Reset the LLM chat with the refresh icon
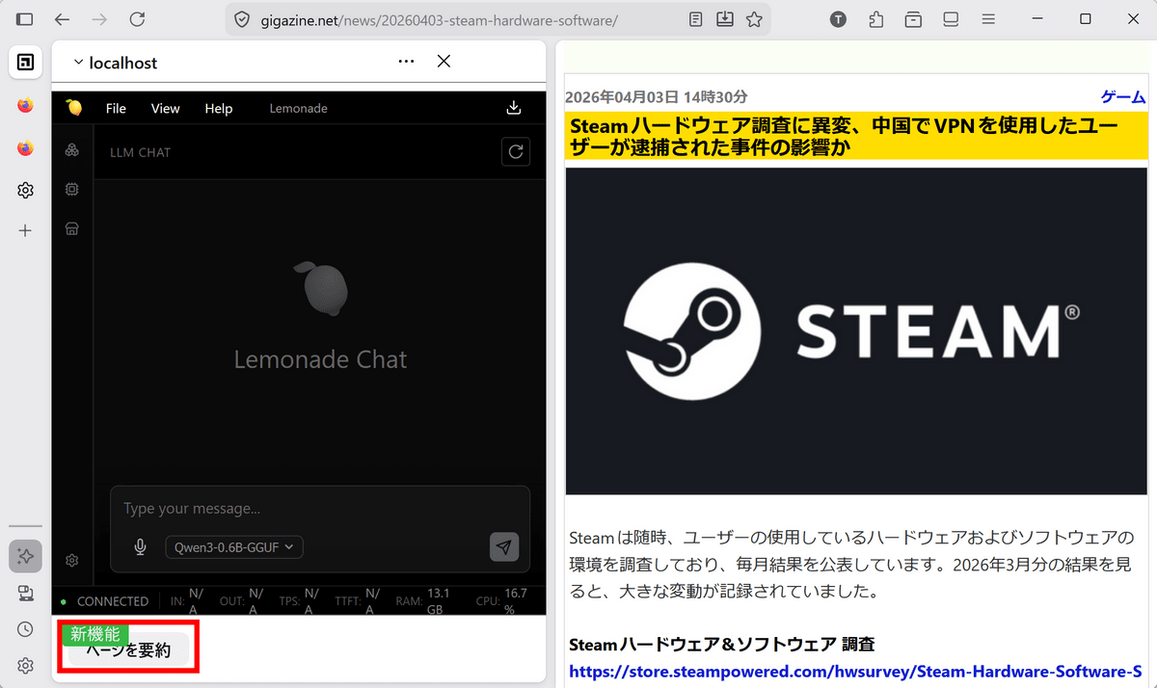 coord(516,151)
